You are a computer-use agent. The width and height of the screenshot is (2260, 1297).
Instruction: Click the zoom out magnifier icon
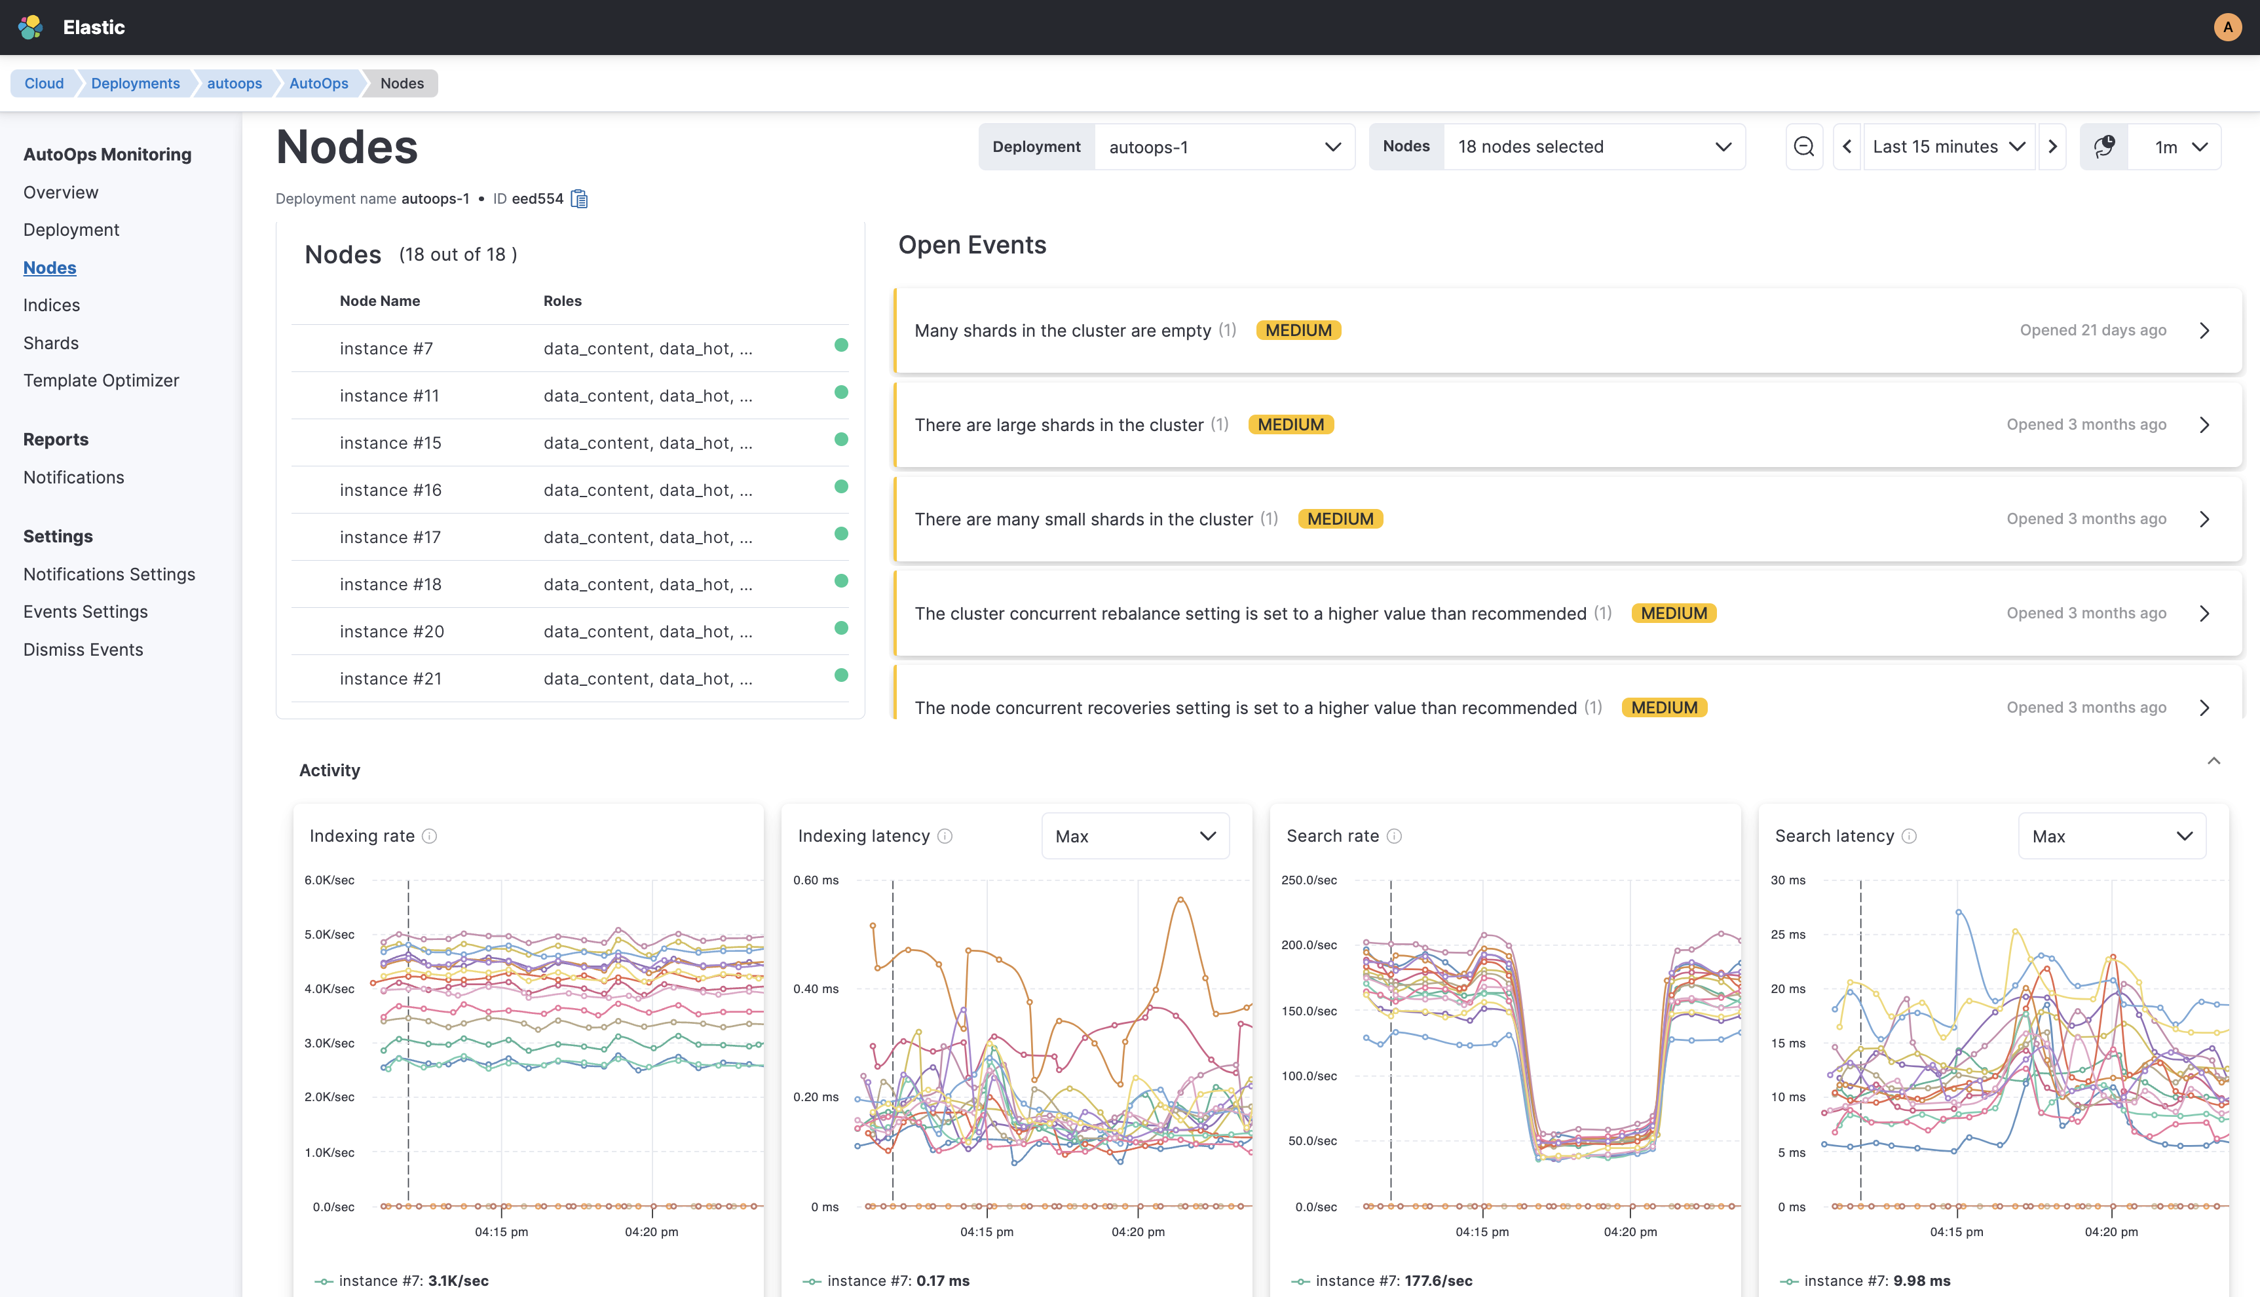(1803, 146)
